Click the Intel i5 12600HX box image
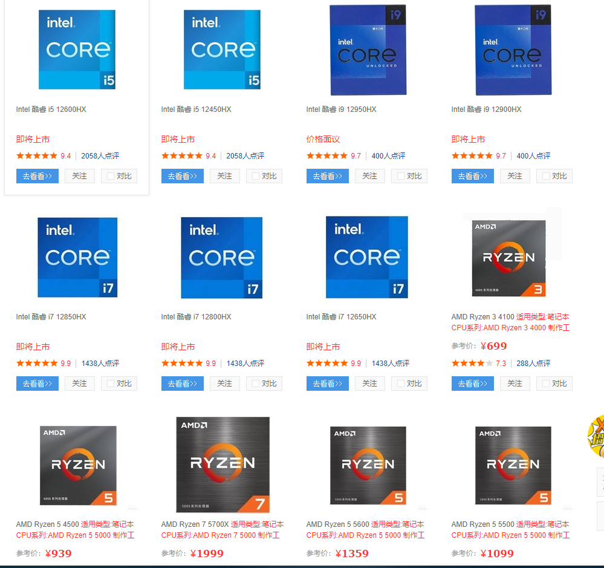This screenshot has height=568, width=604. click(x=77, y=50)
